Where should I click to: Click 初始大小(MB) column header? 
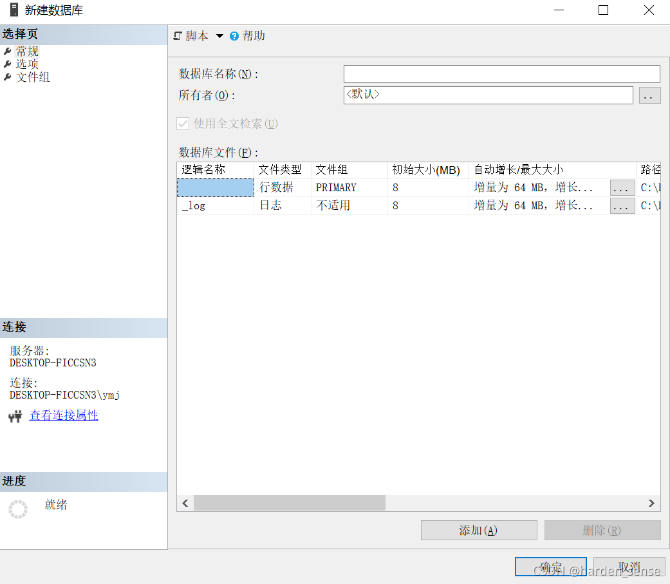428,170
